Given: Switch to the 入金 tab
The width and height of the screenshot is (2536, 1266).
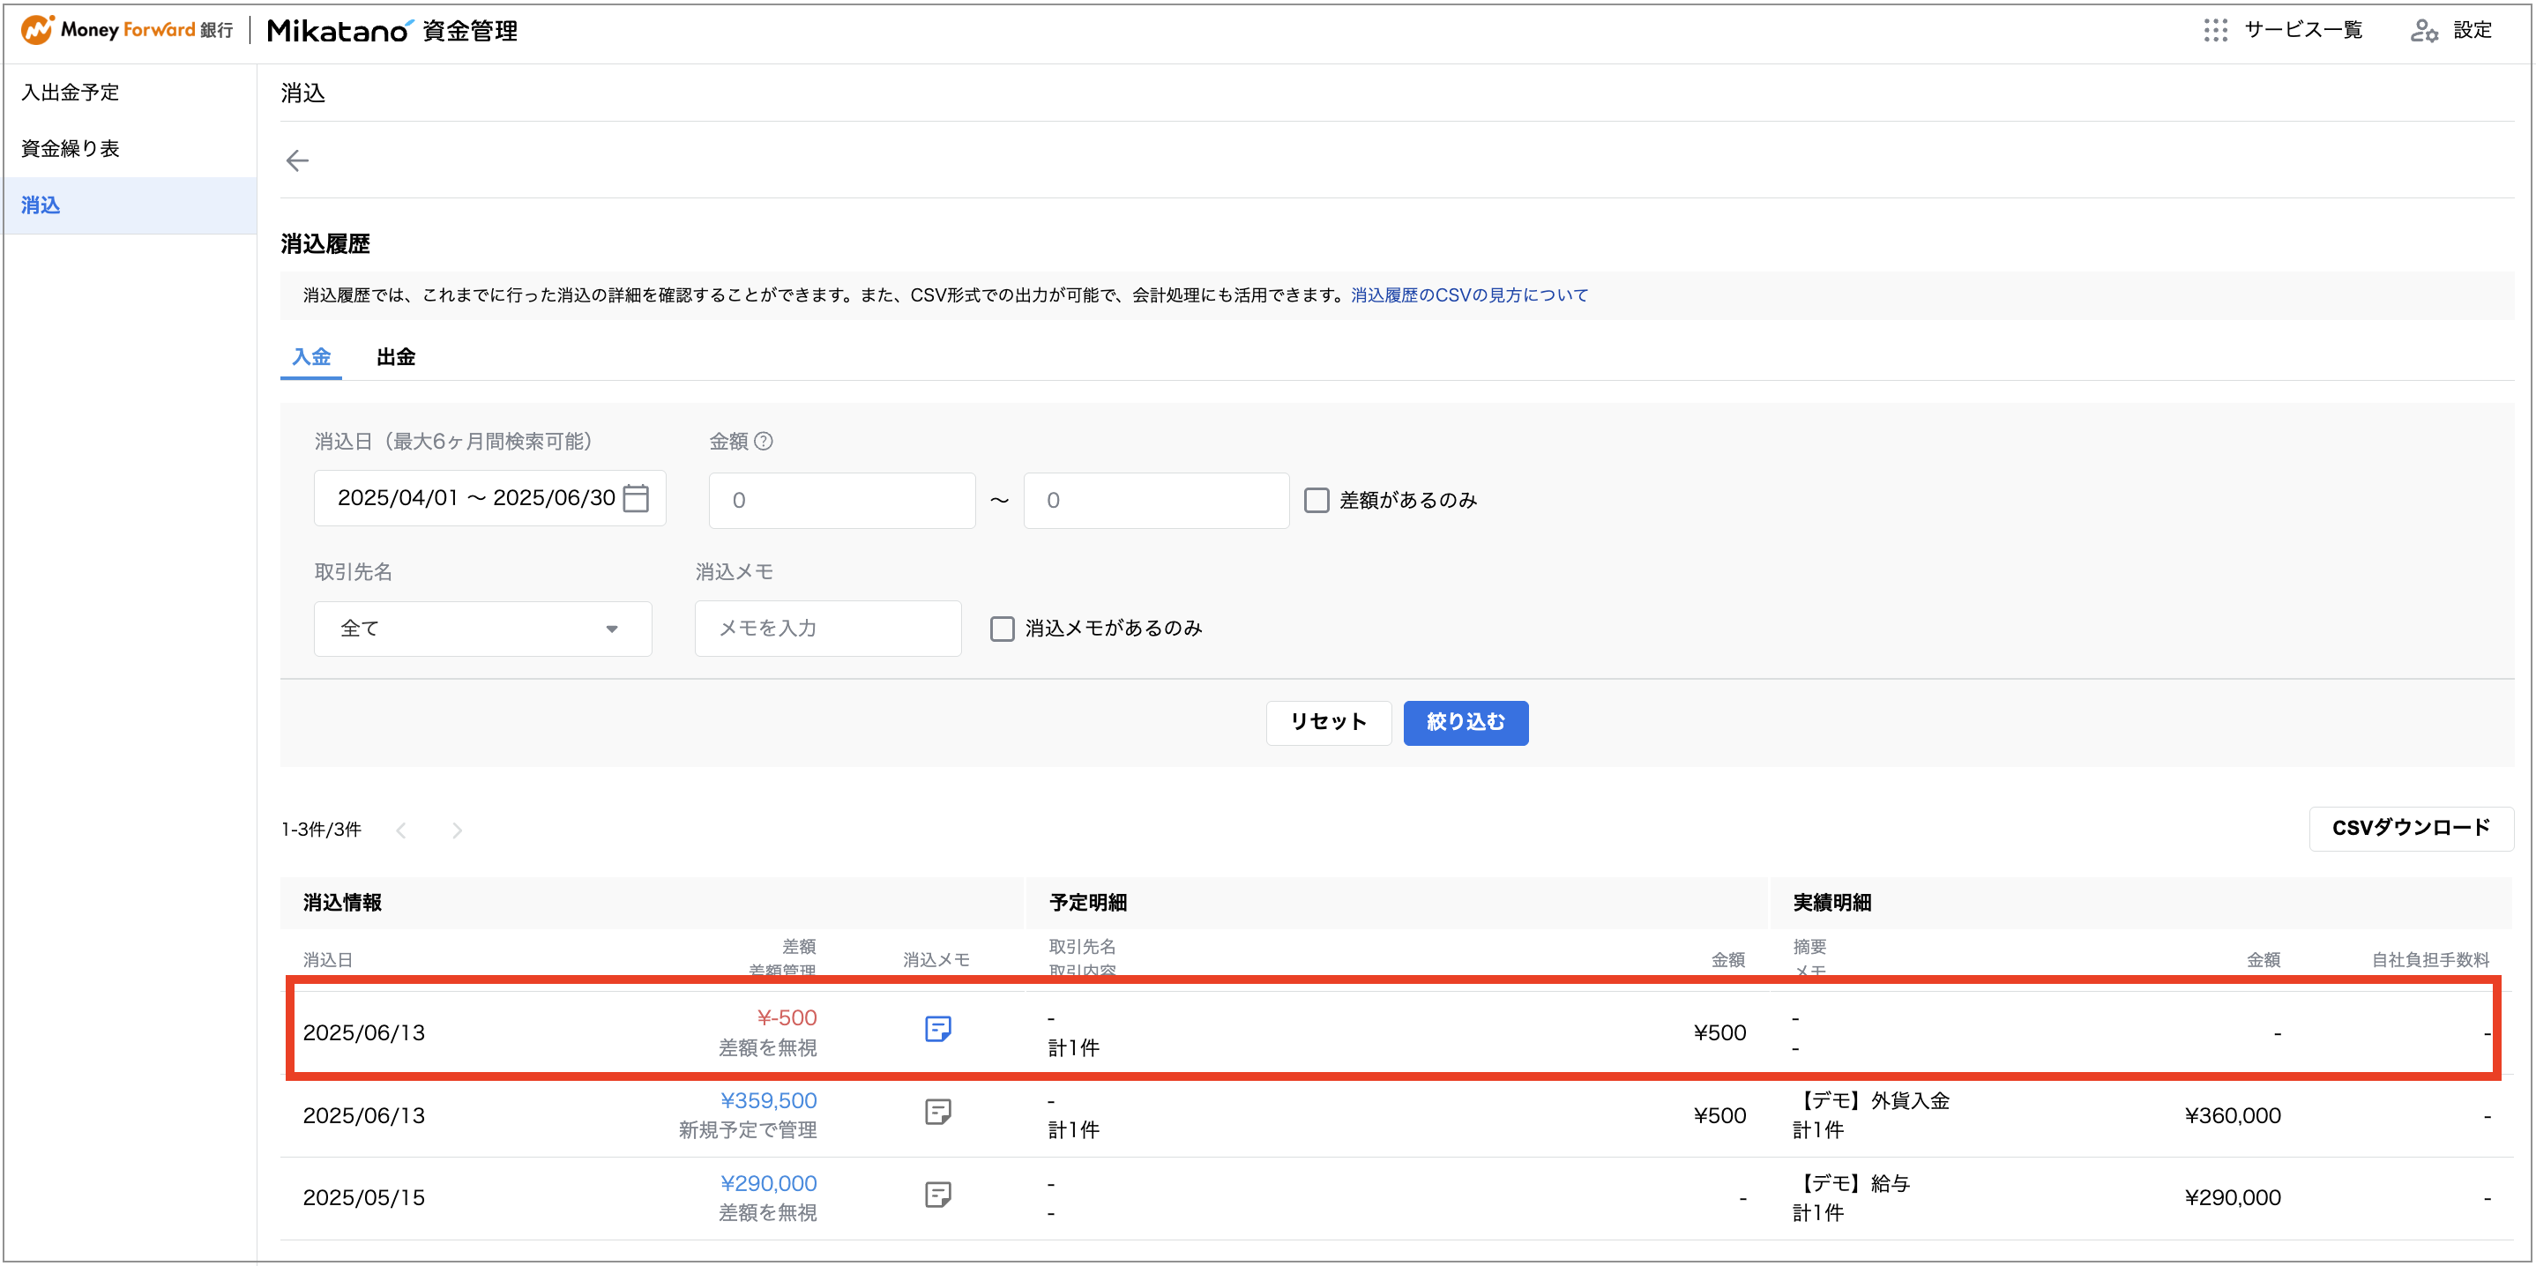Looking at the screenshot, I should [x=311, y=356].
